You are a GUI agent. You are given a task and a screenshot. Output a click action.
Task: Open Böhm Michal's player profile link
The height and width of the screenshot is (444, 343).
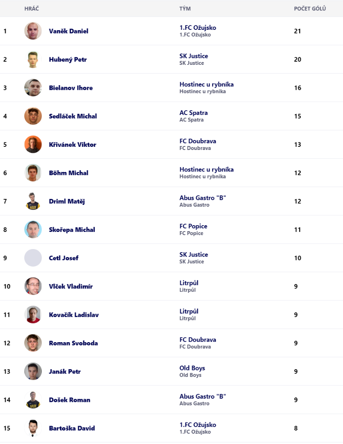(68, 173)
